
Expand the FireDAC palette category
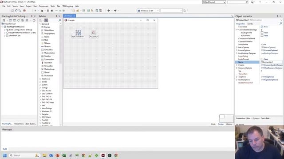(40, 120)
